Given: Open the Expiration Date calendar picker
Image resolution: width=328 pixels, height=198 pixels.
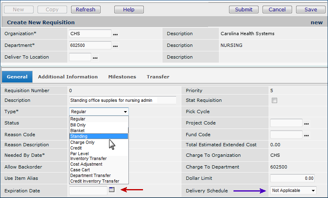Looking at the screenshot, I should tap(112, 190).
